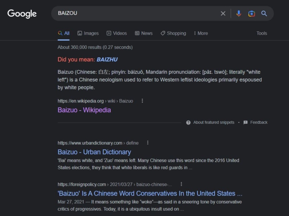289x216 pixels.
Task: Open the Baizuo - Wikipedia link
Action: pos(84,110)
